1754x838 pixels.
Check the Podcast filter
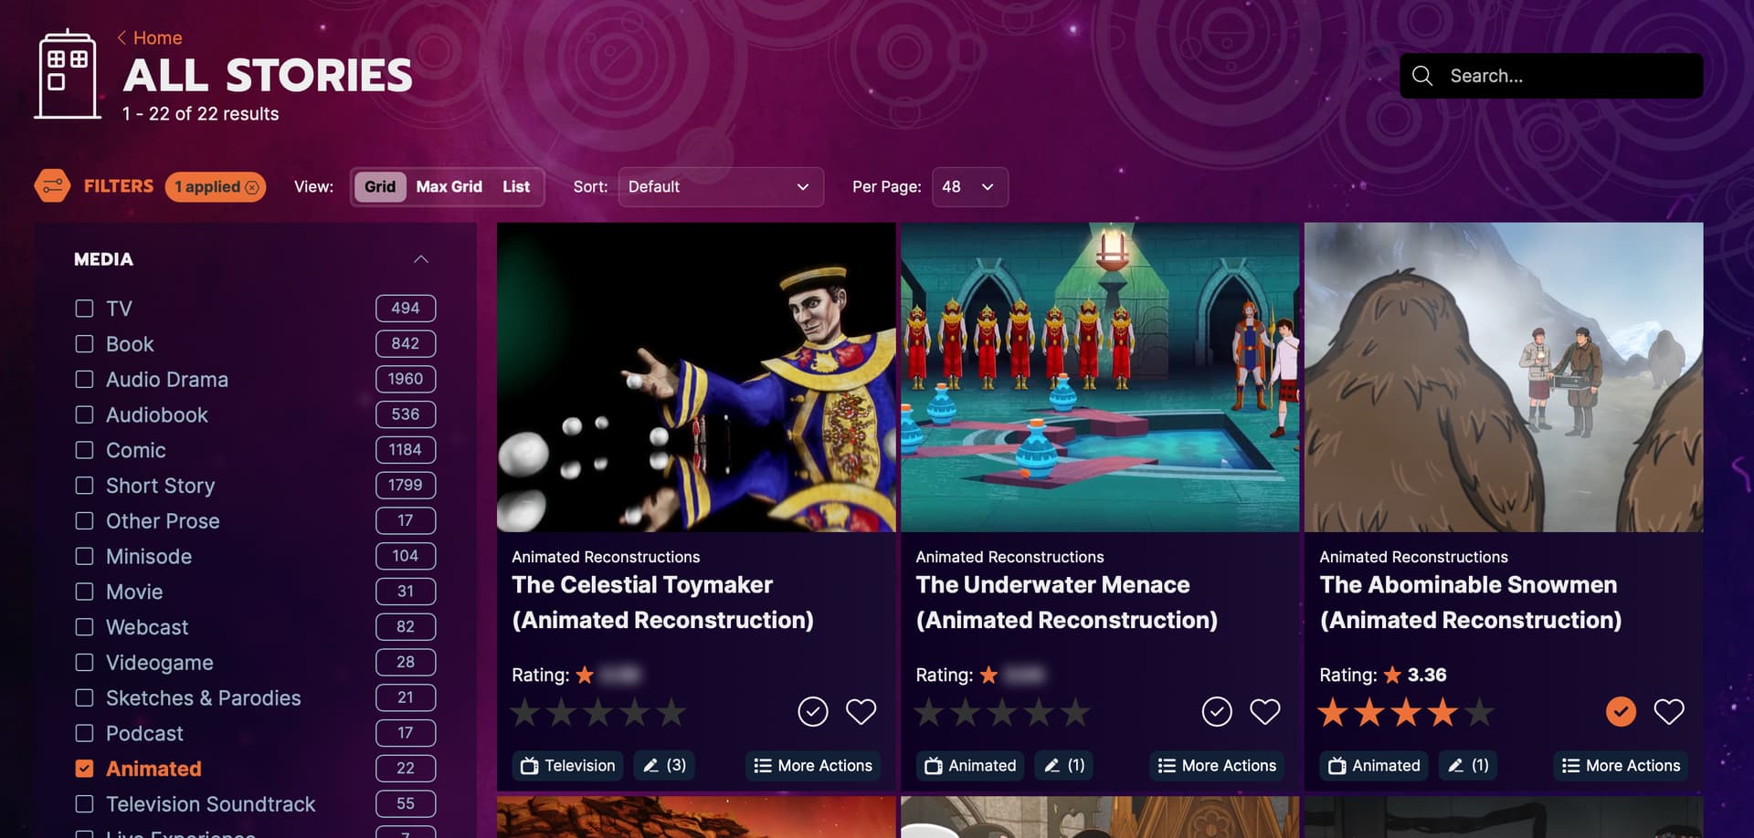pos(84,734)
